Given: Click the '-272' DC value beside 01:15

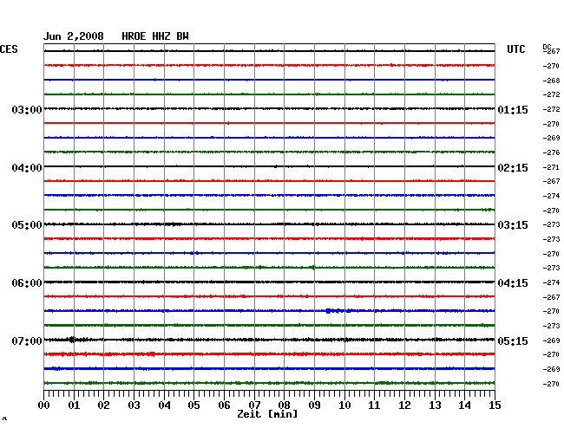Looking at the screenshot, I should tap(551, 109).
